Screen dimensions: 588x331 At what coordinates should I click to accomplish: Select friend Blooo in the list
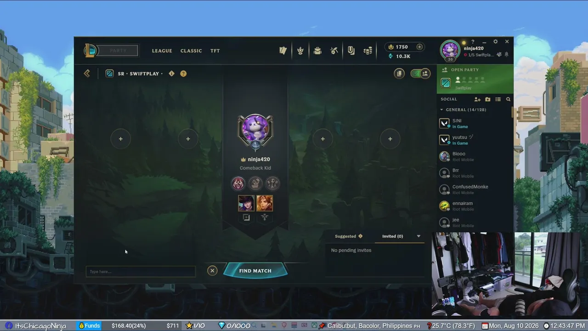point(475,156)
